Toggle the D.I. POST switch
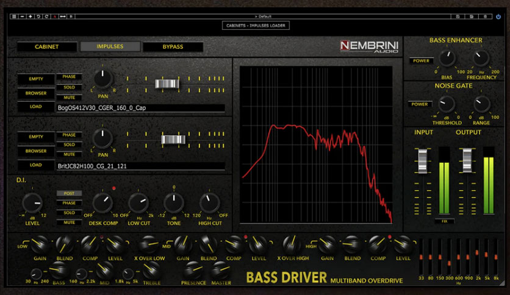 click(69, 193)
